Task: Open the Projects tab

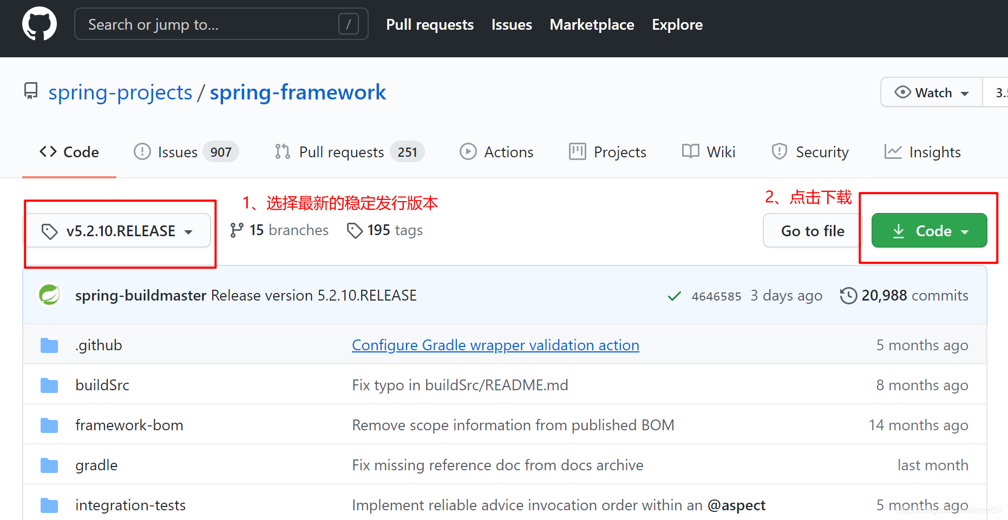Action: point(607,152)
